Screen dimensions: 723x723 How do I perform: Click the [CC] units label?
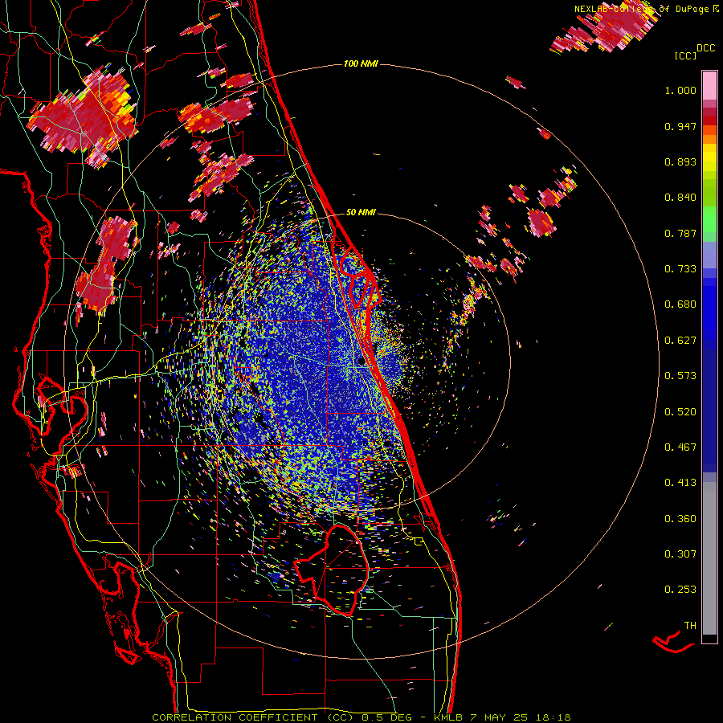pos(685,55)
